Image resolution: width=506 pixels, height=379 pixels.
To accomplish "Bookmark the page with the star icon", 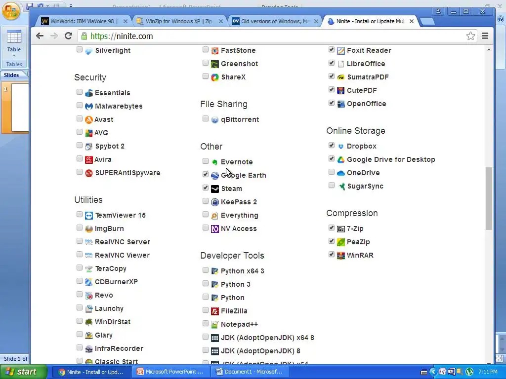I will [x=470, y=36].
